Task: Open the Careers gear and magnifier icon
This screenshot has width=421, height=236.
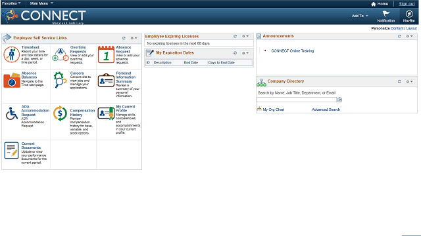Action: point(60,80)
